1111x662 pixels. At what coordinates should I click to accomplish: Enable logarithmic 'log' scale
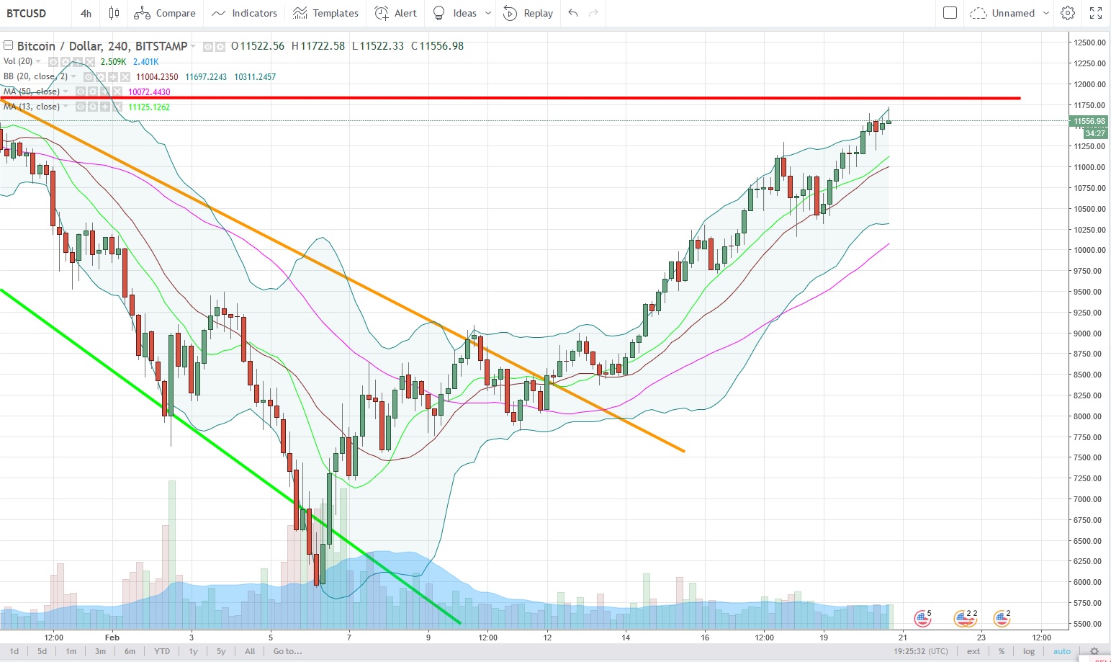[1029, 651]
